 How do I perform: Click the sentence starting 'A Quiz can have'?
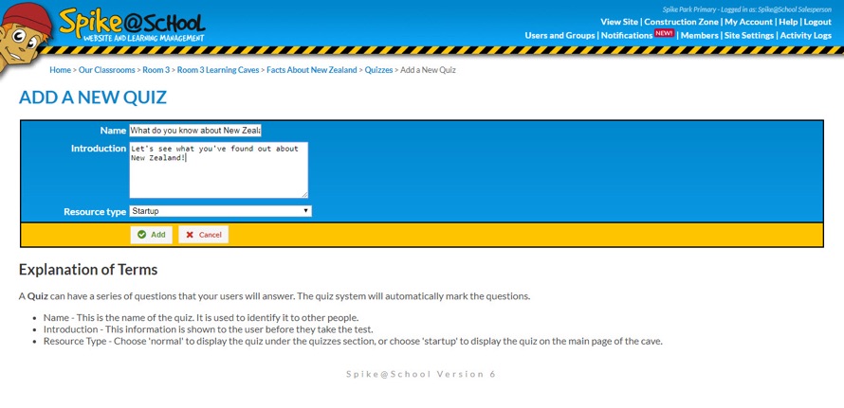click(x=274, y=296)
